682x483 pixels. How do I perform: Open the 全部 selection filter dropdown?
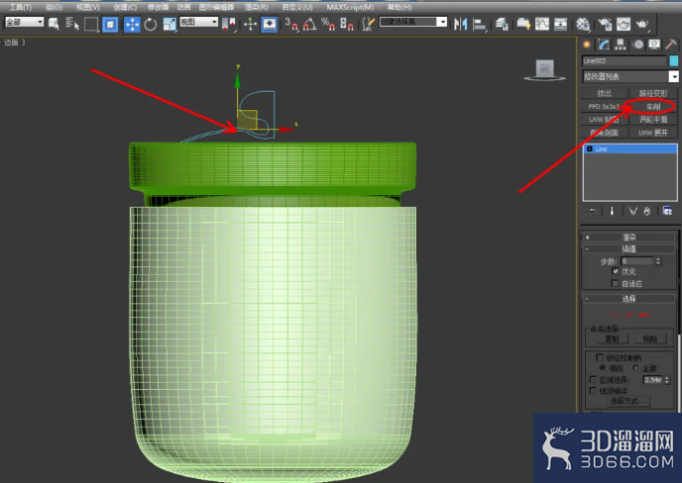pos(25,22)
